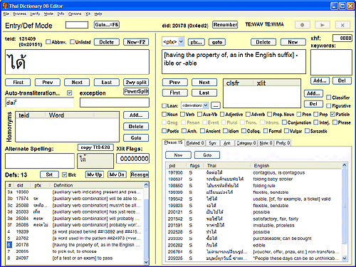Click the 2wy split button
The width and height of the screenshot is (356, 267).
[136, 83]
